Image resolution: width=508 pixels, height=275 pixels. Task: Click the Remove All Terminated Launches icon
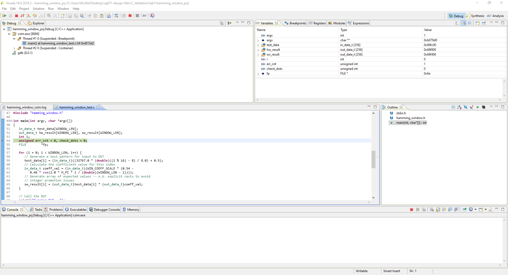[x=424, y=210]
